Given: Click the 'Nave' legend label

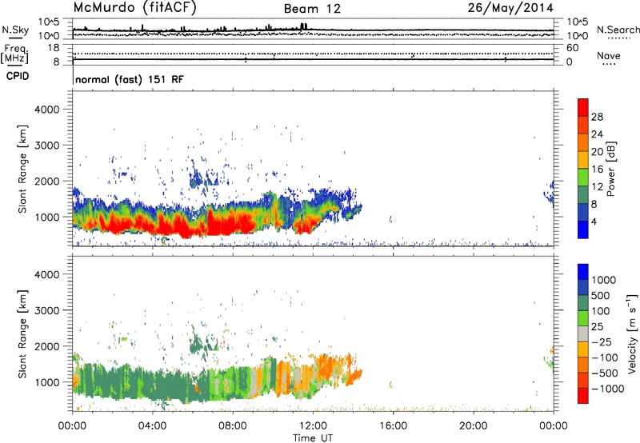Looking at the screenshot, I should click(x=609, y=55).
